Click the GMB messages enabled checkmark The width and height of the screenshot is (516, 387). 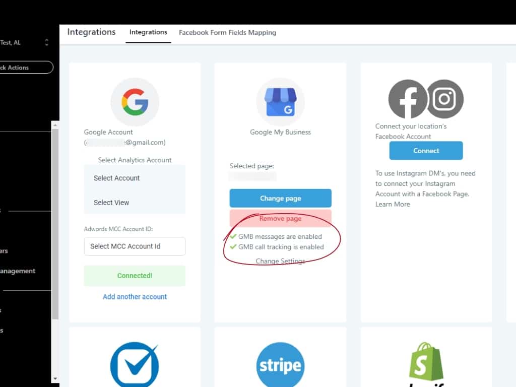(233, 236)
